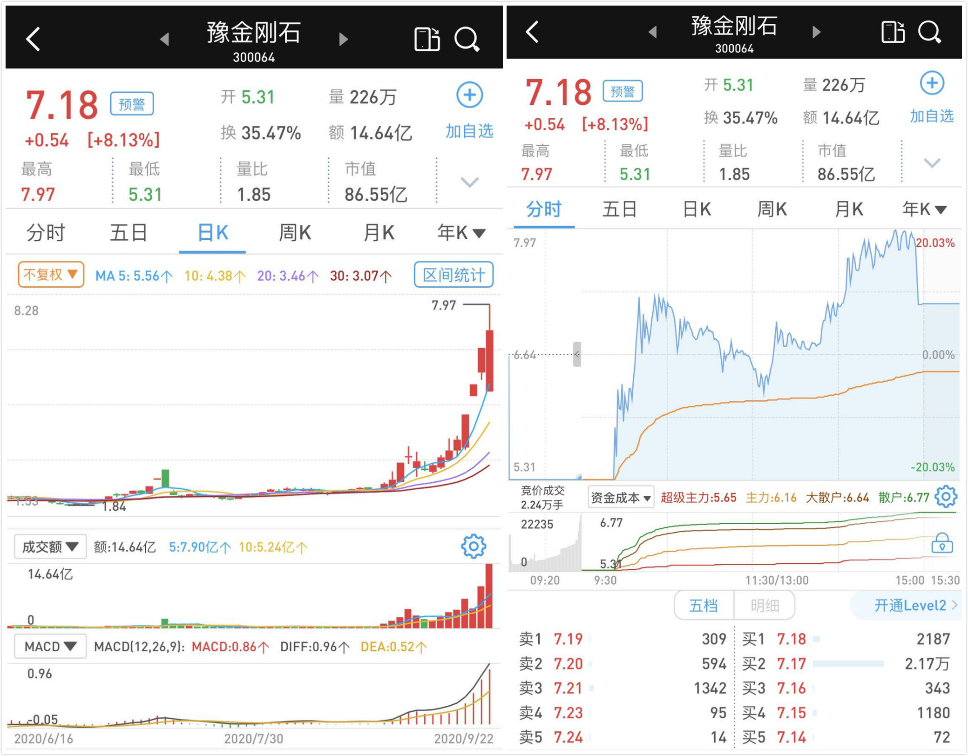Select 日K tab in right panel
968x756 pixels.
point(697,209)
